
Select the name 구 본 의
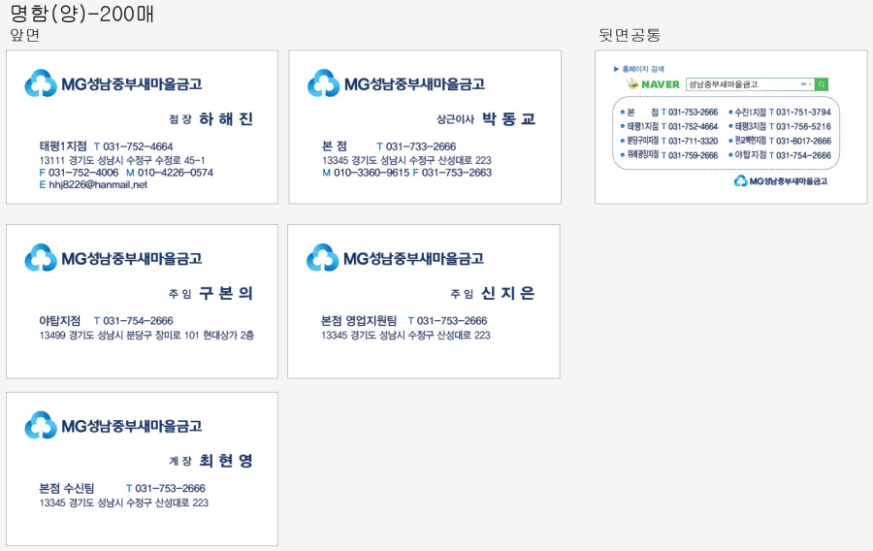coord(226,293)
